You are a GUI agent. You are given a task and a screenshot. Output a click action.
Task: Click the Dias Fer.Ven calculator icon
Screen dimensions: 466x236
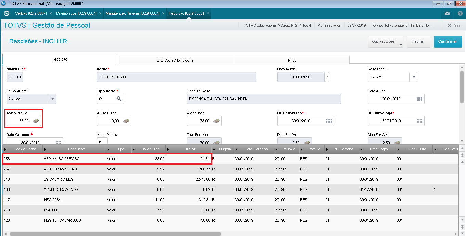[x=217, y=142]
